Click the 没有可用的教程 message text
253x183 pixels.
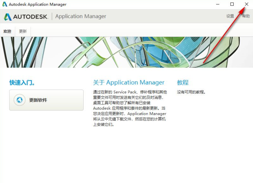(x=192, y=92)
